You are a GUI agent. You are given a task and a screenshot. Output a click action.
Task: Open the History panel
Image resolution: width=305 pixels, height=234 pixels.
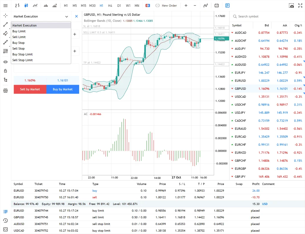point(5,220)
